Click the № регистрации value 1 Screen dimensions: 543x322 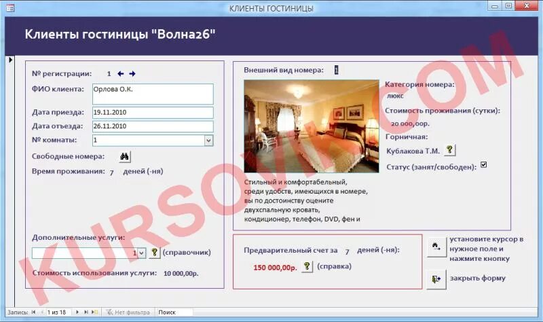(x=109, y=74)
